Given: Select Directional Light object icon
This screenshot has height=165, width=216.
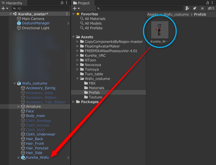Looking at the screenshot, I should pos(19,28).
